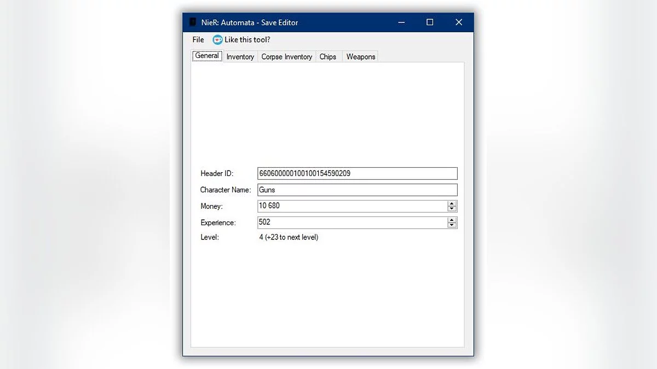Decrease Money with the down arrow

click(452, 209)
